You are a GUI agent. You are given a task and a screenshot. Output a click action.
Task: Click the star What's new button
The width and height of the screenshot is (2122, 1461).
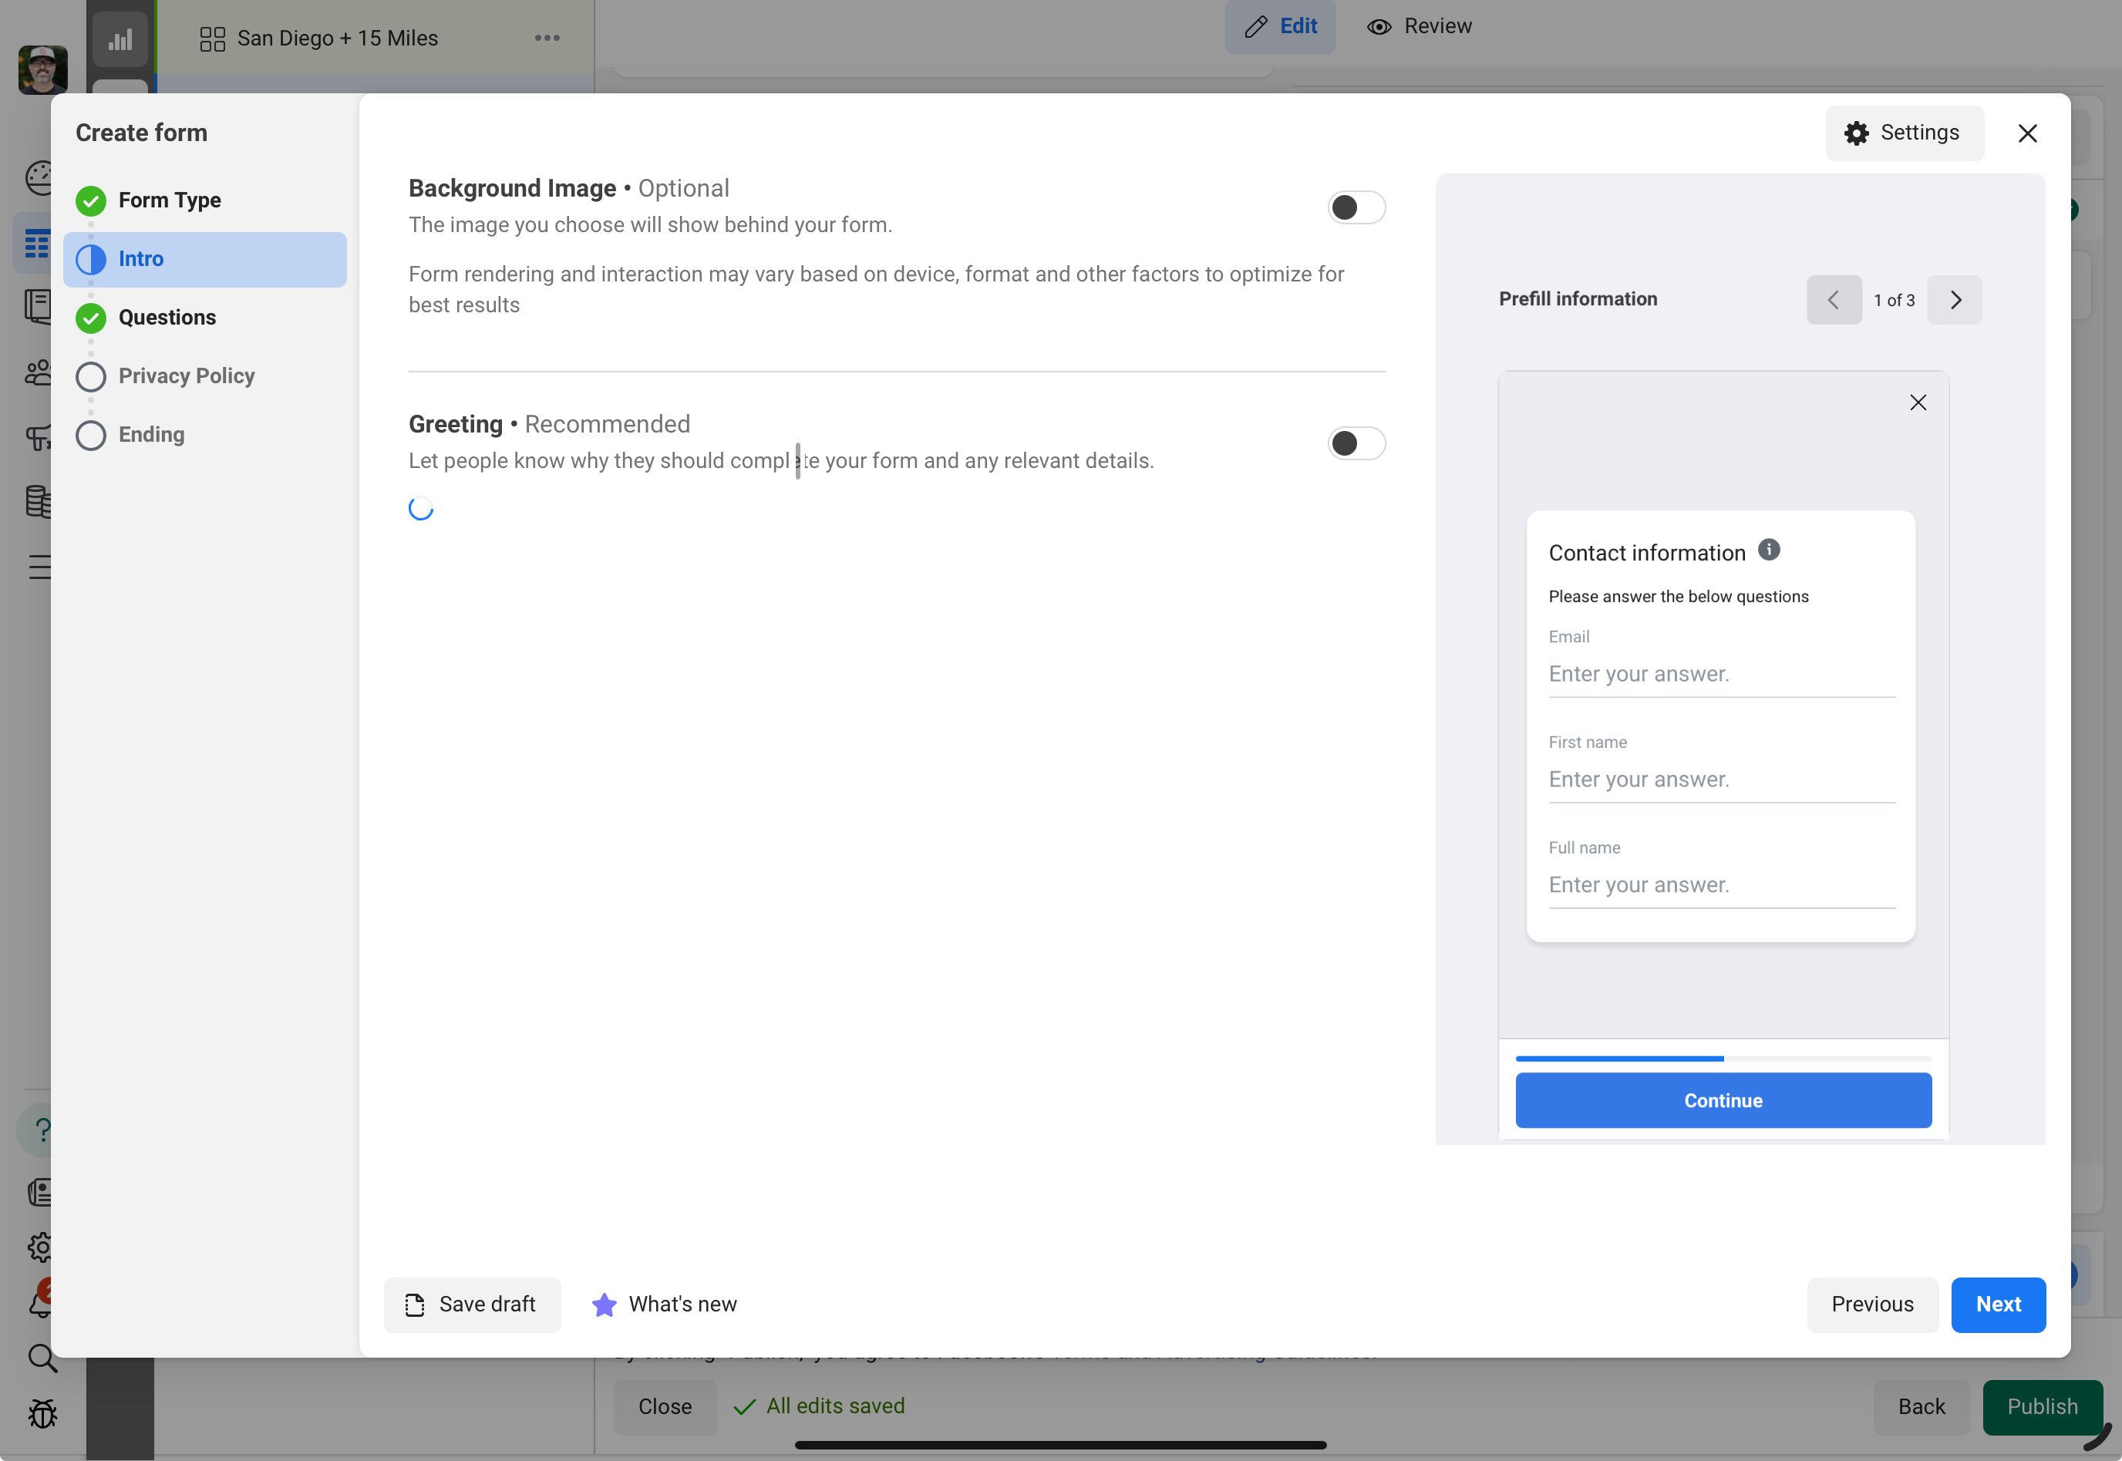[x=665, y=1304]
